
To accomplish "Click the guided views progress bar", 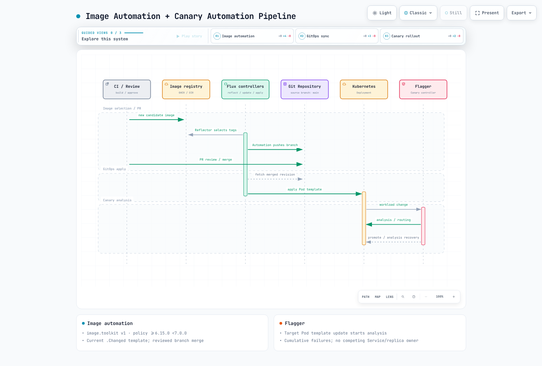I will 134,33.
